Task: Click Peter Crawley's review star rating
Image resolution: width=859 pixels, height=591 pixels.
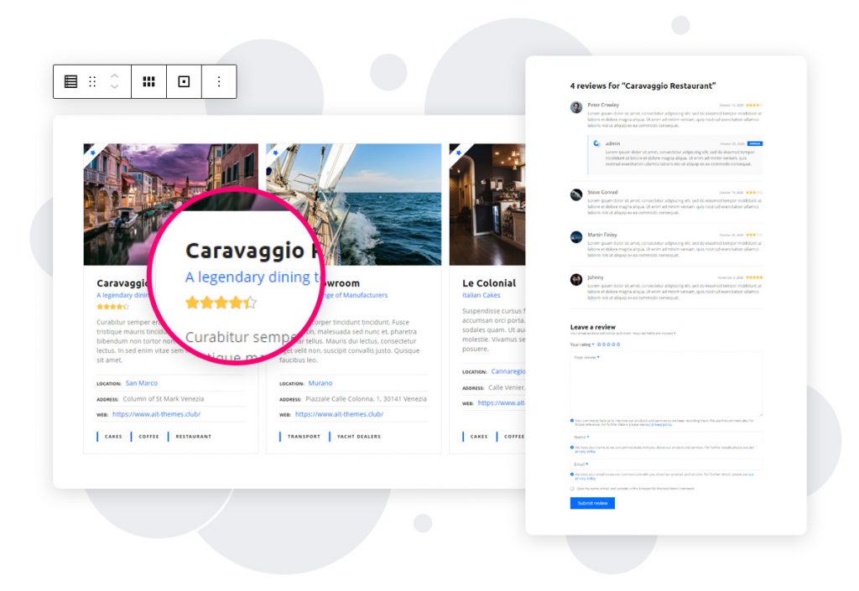Action: coord(754,105)
